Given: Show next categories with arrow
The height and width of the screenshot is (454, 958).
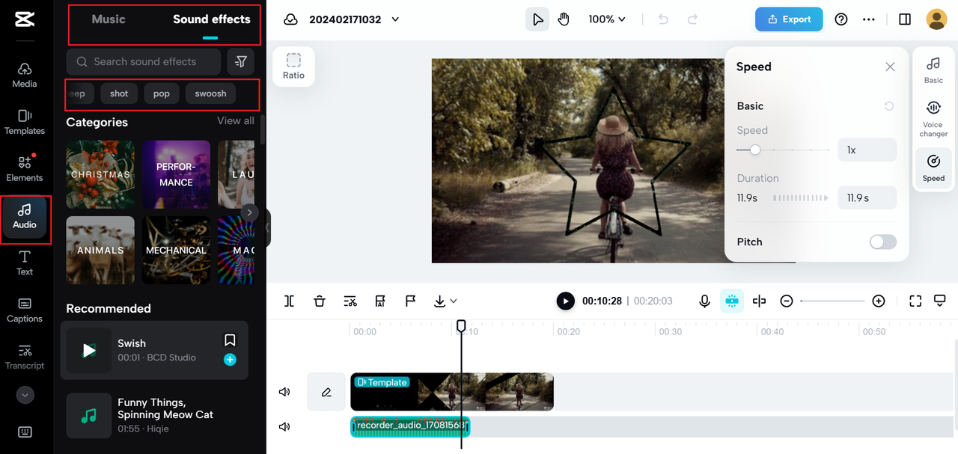Looking at the screenshot, I should point(250,212).
